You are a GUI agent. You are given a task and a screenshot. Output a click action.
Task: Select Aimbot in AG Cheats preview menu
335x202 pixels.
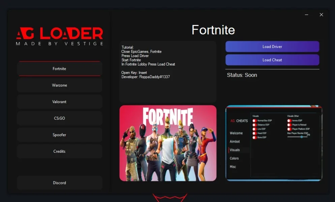[x=235, y=142]
